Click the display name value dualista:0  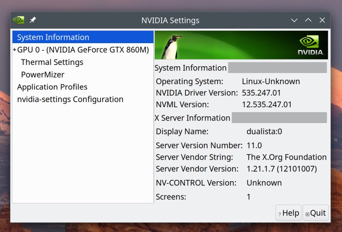click(x=264, y=131)
